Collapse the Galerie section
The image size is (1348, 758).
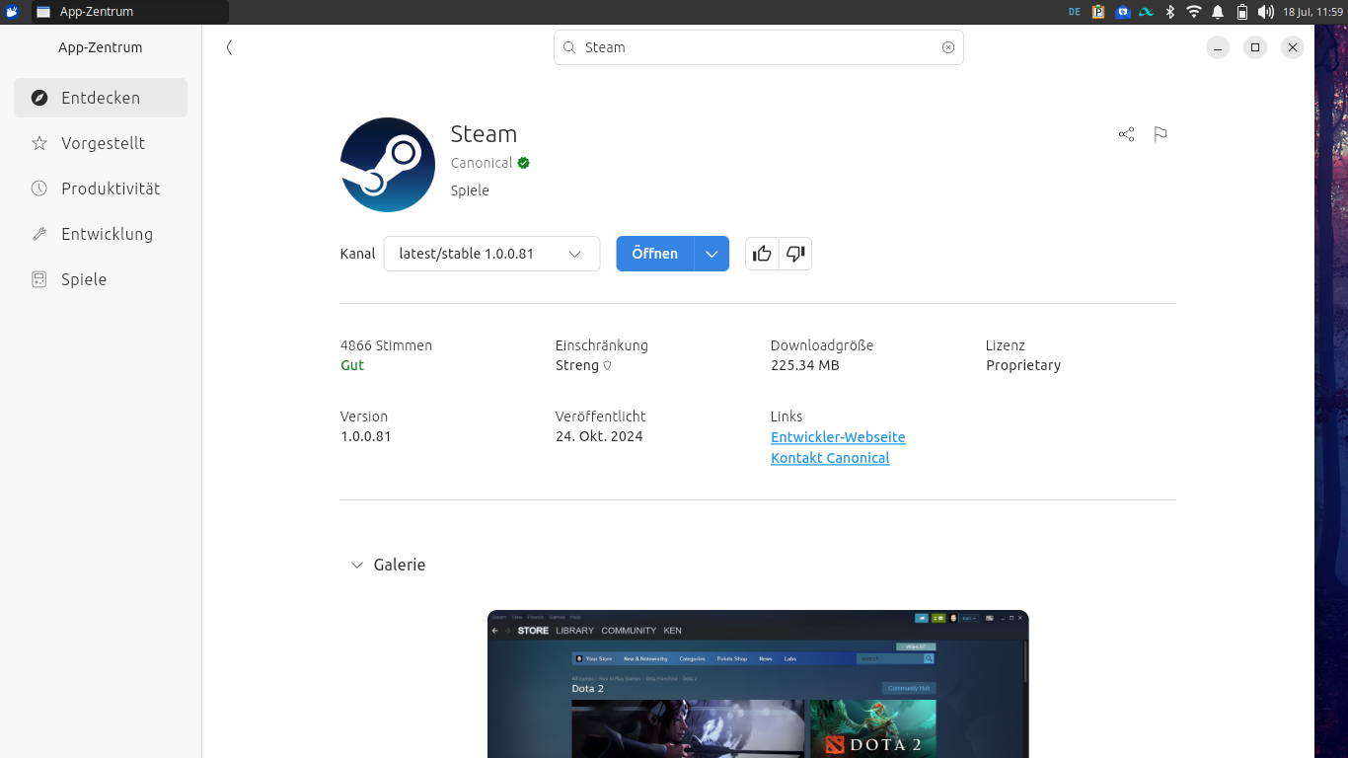357,565
